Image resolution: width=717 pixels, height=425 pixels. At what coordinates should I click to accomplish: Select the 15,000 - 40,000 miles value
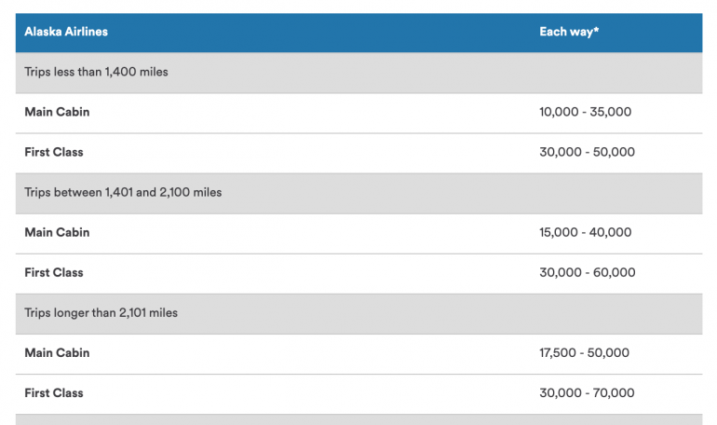click(x=585, y=232)
